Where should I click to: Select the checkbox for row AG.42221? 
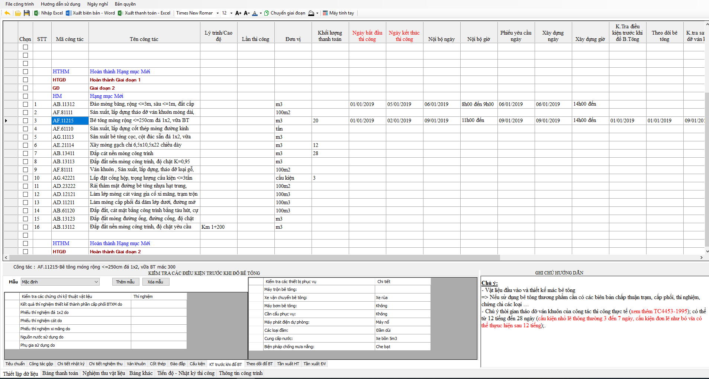(25, 178)
